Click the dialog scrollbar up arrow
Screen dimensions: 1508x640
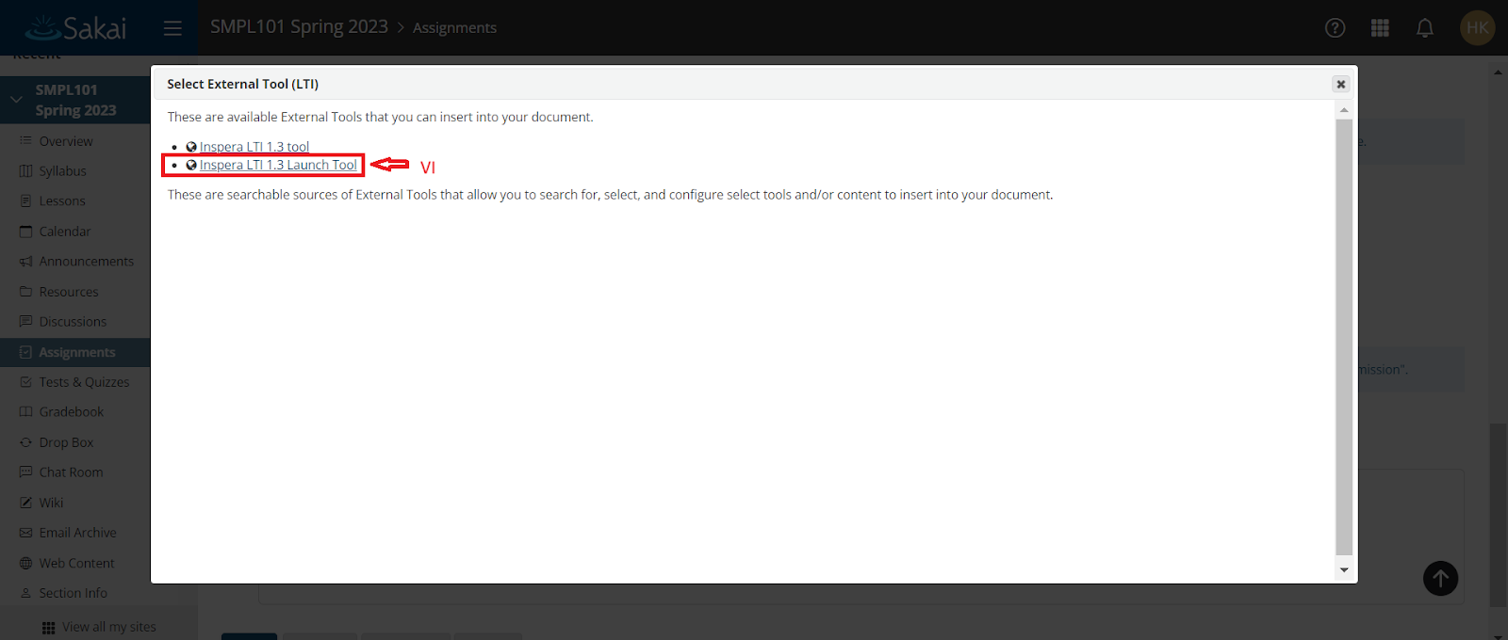coord(1344,110)
